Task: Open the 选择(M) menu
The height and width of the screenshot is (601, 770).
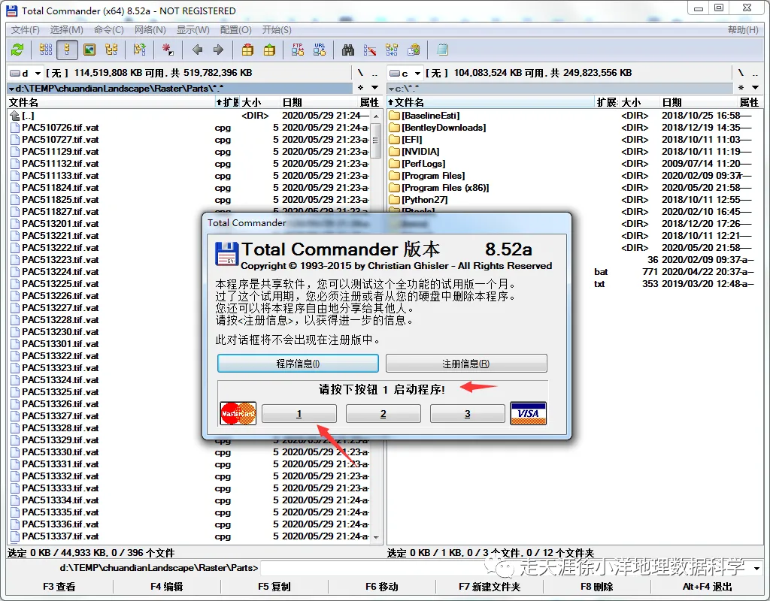Action: (x=67, y=30)
